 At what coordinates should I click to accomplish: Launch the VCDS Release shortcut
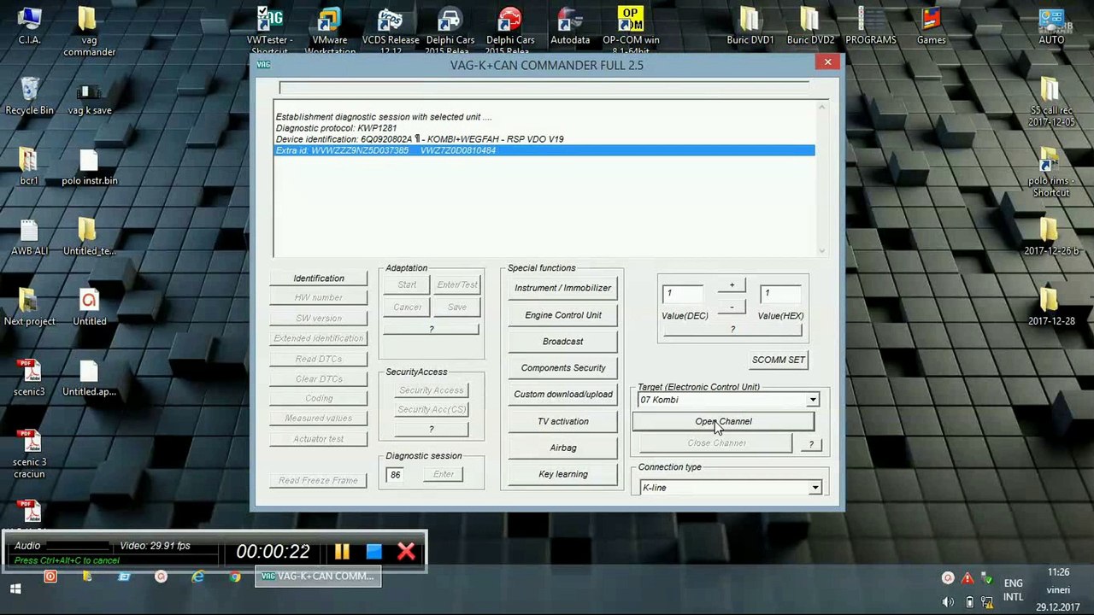391,31
